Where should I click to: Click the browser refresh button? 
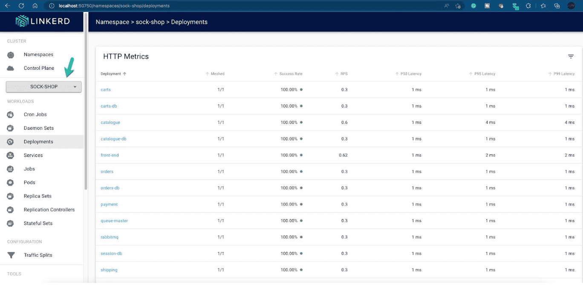21,6
